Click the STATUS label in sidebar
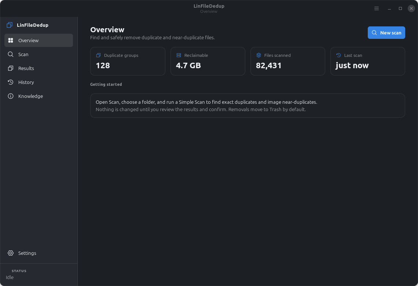The image size is (418, 286). point(19,271)
